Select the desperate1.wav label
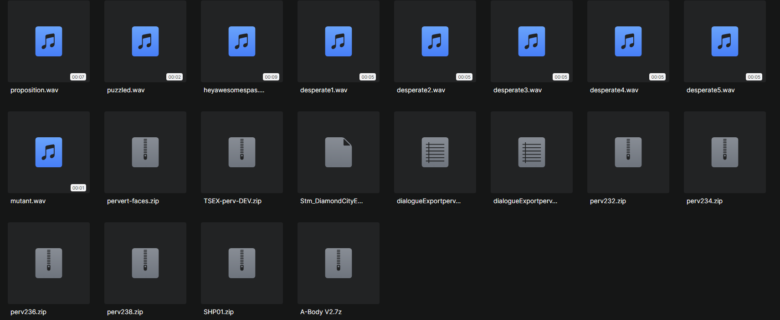The height and width of the screenshot is (320, 780). [x=324, y=90]
